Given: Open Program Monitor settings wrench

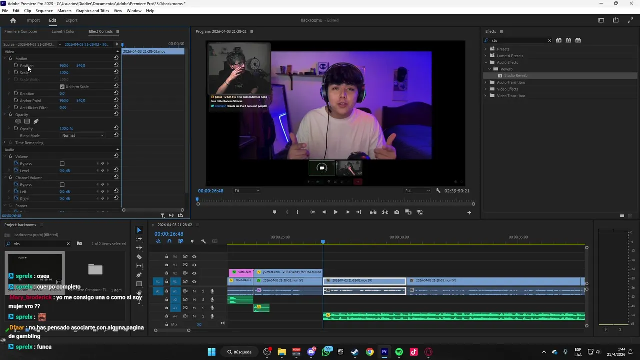Looking at the screenshot, I should point(438,191).
